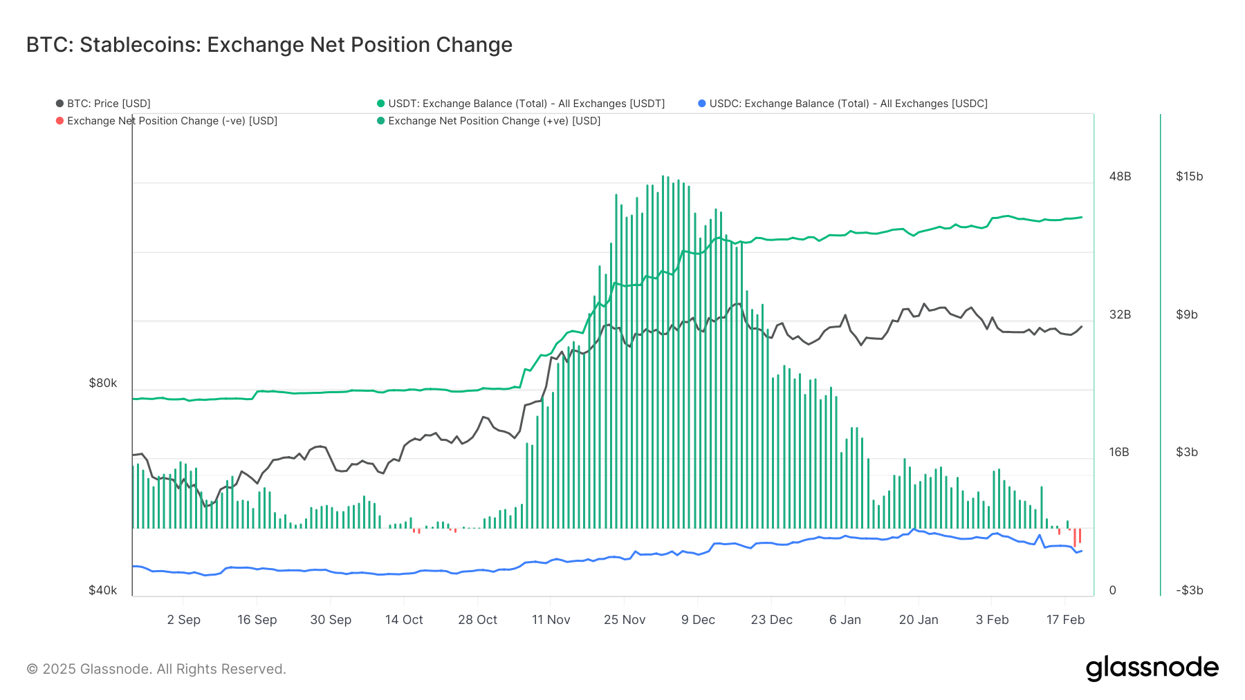Click the 6 Jan date label
1245x700 pixels.
click(x=845, y=620)
